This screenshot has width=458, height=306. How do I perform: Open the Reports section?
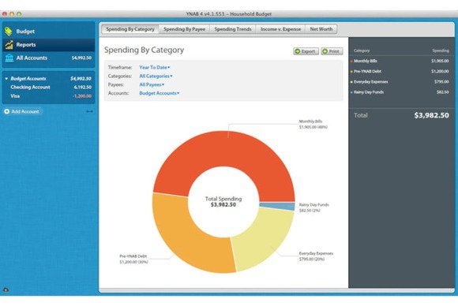coord(48,45)
